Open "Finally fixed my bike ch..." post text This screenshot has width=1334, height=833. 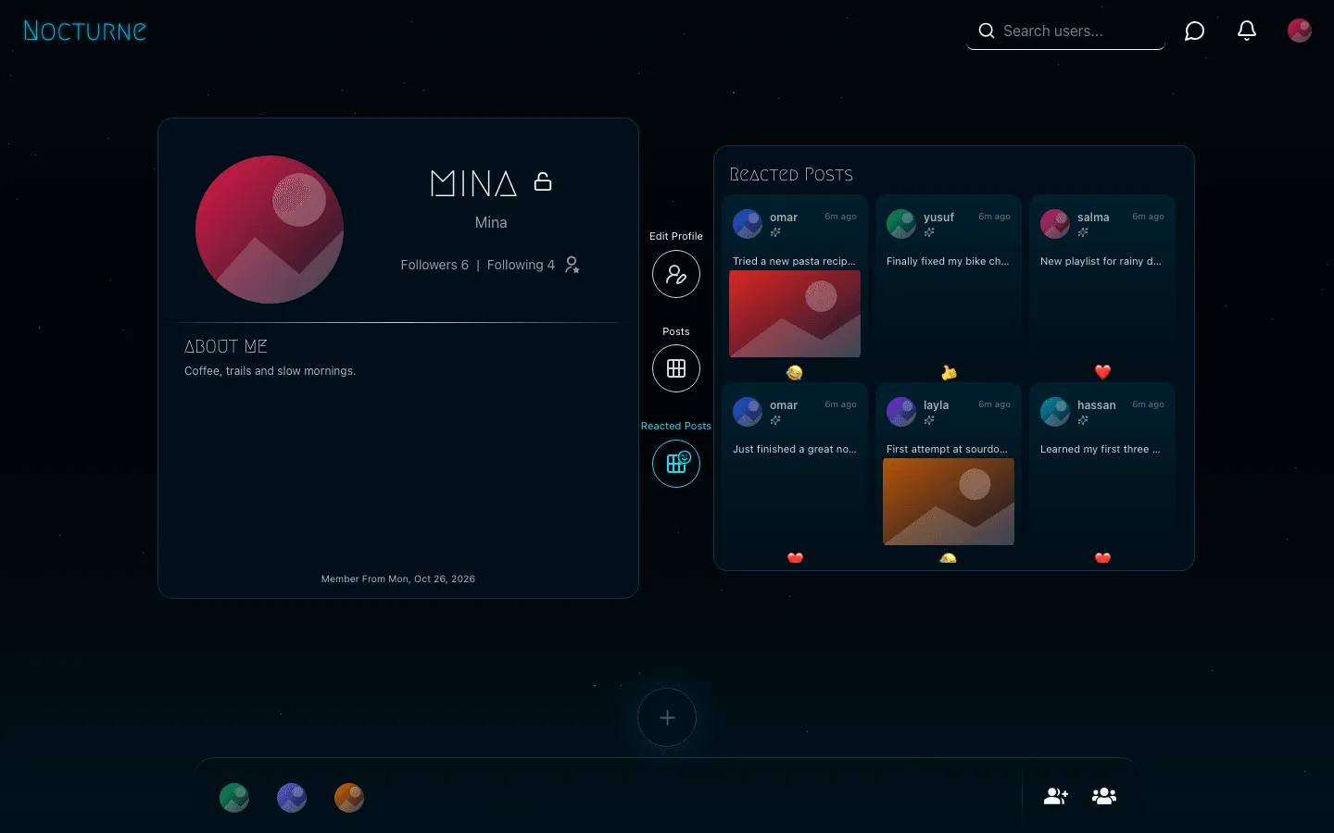(948, 261)
